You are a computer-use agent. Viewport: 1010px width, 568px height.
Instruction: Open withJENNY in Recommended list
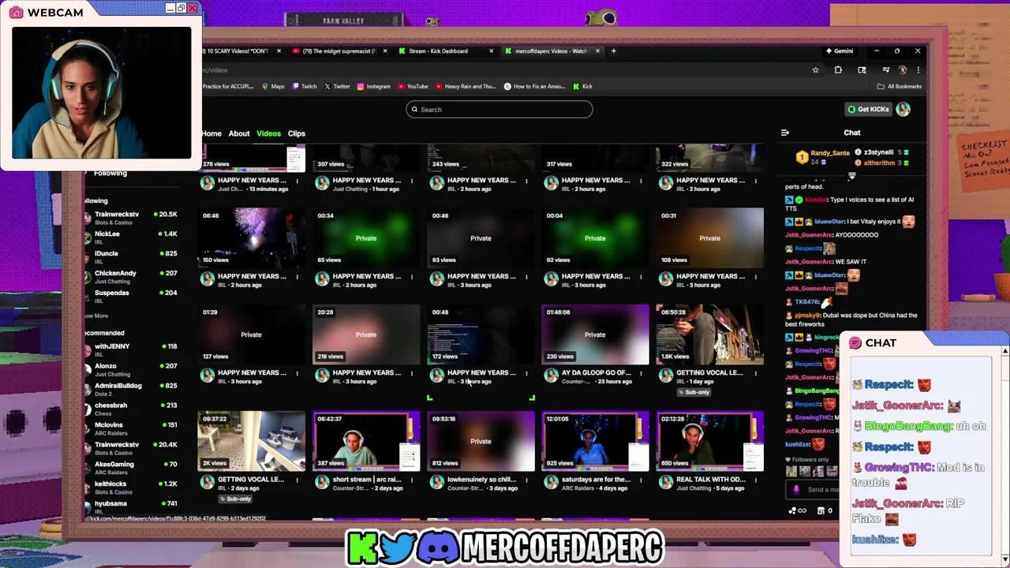(130, 349)
